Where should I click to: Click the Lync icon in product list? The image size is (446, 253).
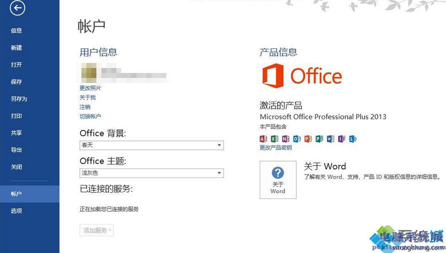tap(353, 139)
